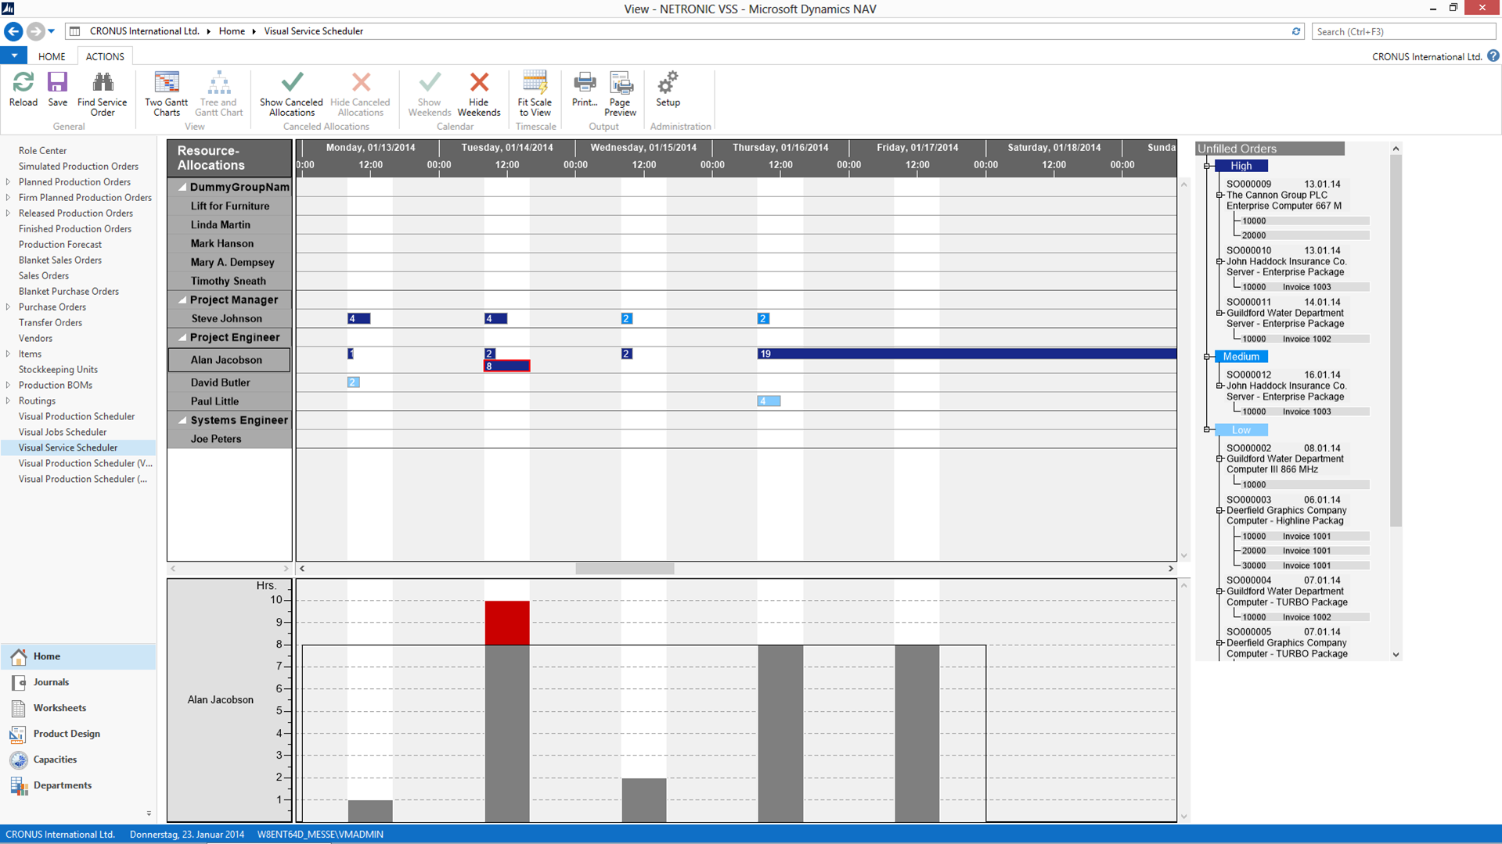Open the help question mark icon
This screenshot has height=844, width=1502.
[x=1493, y=56]
